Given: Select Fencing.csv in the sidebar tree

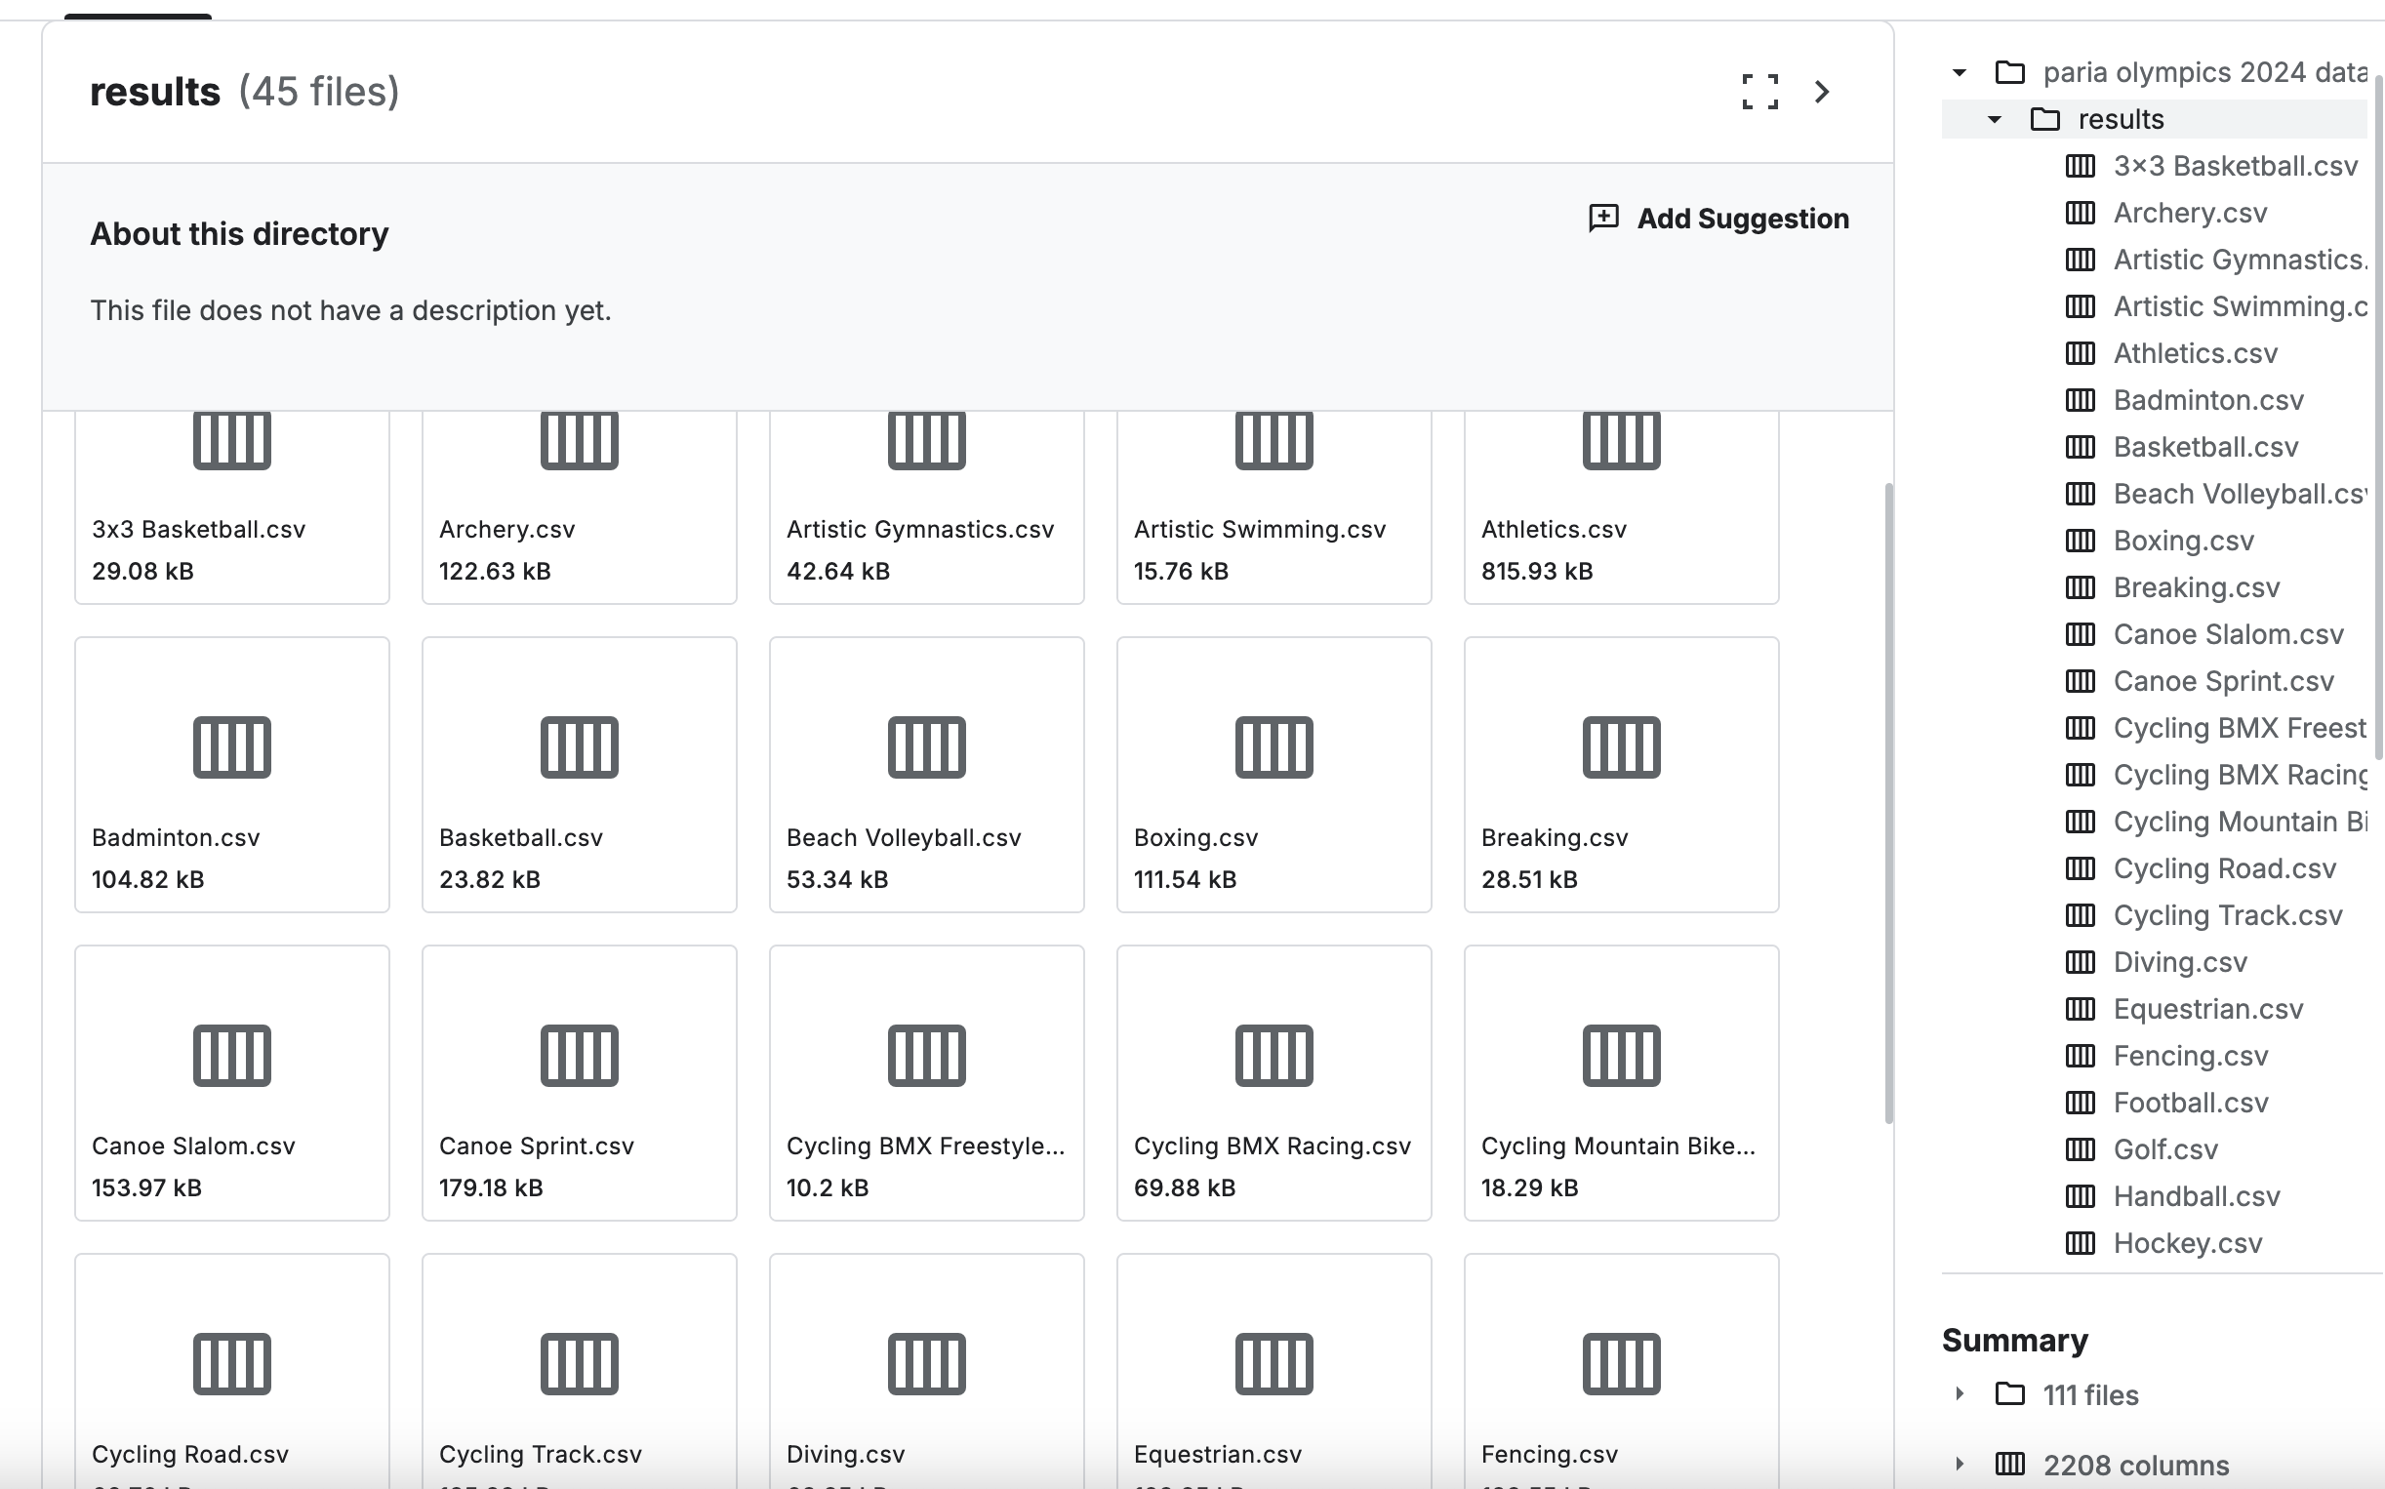Looking at the screenshot, I should (2190, 1056).
